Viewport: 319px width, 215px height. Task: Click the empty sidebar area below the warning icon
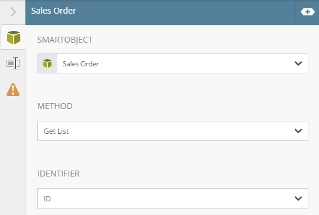(12, 155)
